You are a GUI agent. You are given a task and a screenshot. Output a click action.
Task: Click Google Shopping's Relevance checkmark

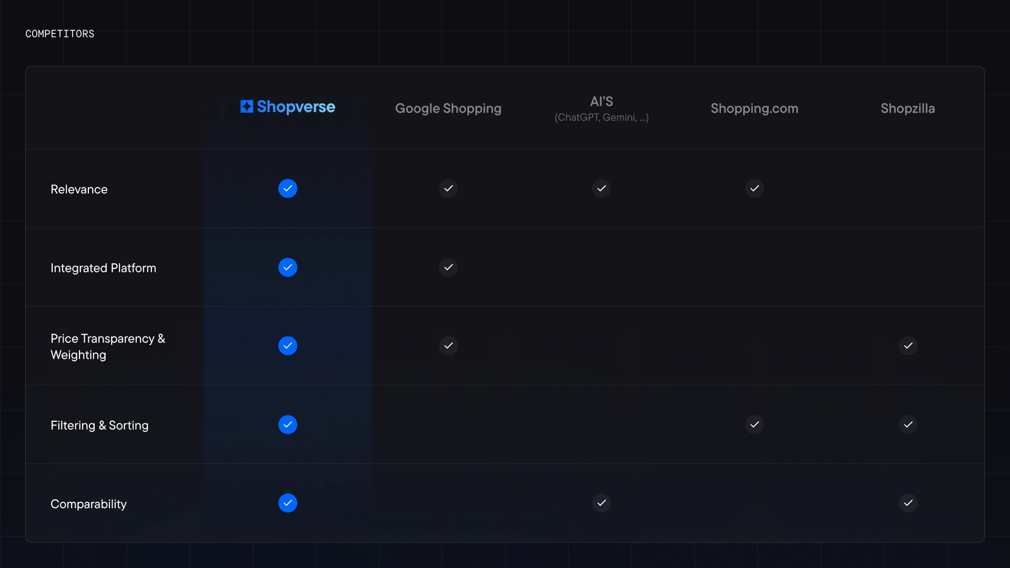click(448, 188)
